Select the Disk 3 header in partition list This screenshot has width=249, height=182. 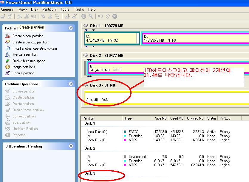tap(90, 173)
